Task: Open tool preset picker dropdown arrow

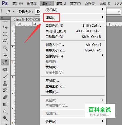Action: [14, 11]
